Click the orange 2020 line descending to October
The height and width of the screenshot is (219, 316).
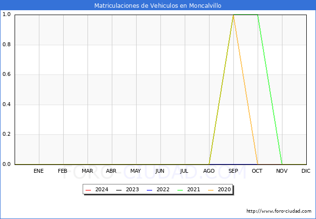click(x=246, y=90)
